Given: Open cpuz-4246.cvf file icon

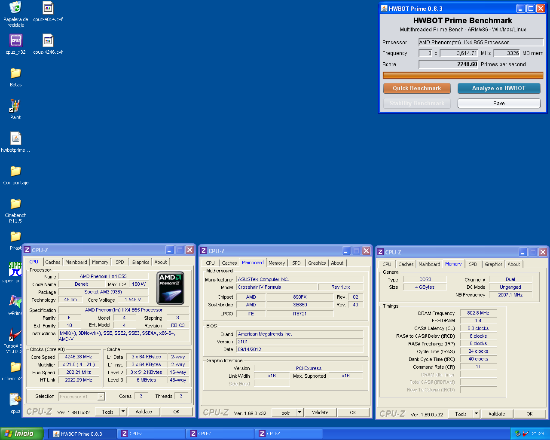Looking at the screenshot, I should (48, 40).
